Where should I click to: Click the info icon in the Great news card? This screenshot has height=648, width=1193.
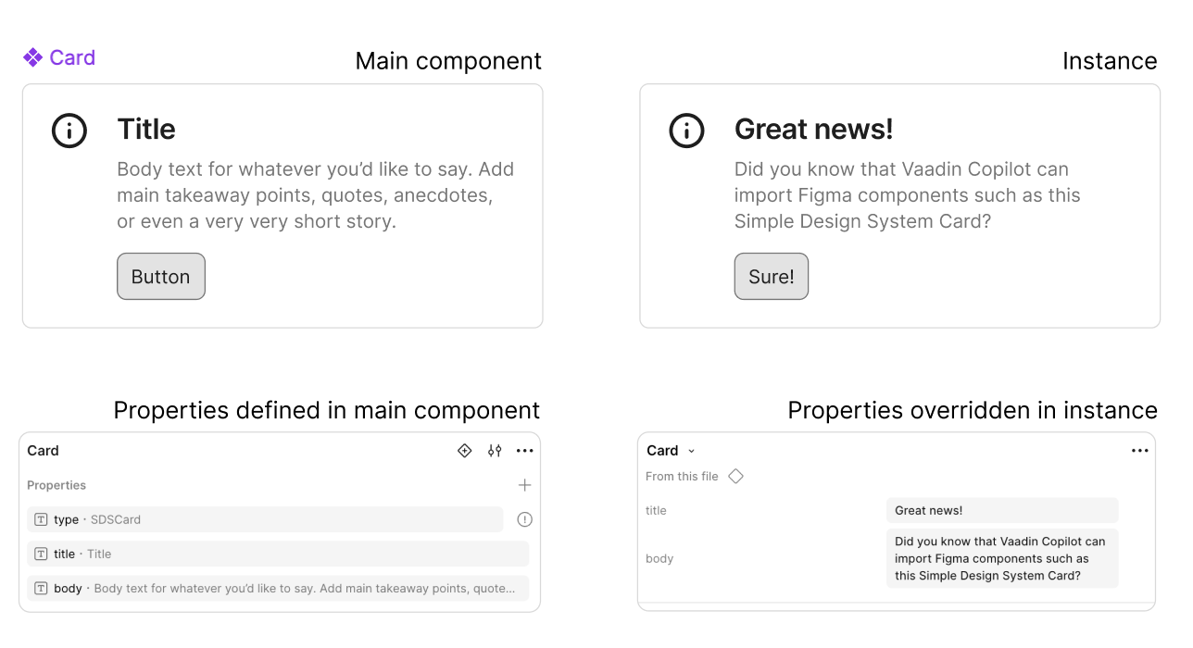tap(686, 131)
